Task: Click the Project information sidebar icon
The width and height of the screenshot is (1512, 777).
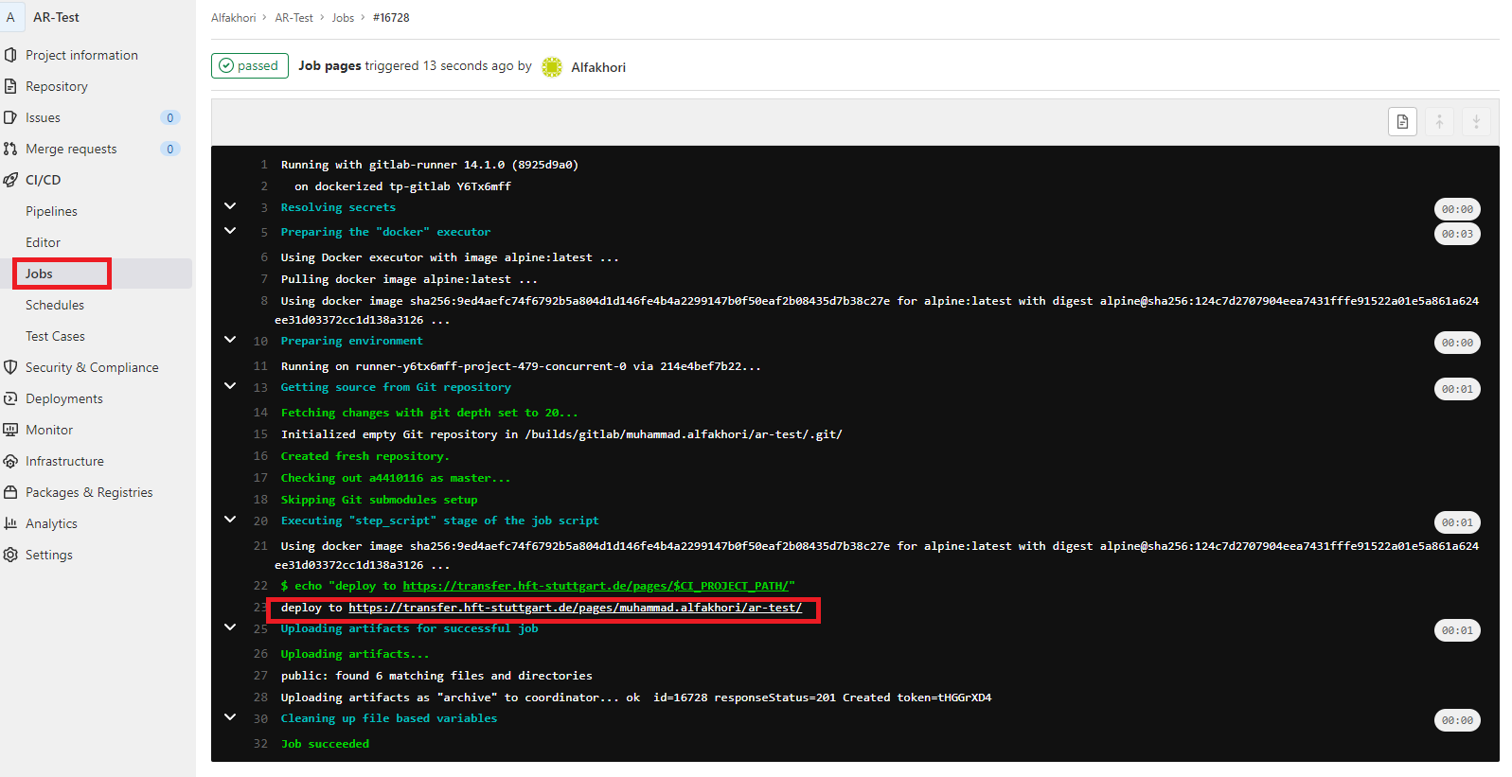Action: [10, 55]
